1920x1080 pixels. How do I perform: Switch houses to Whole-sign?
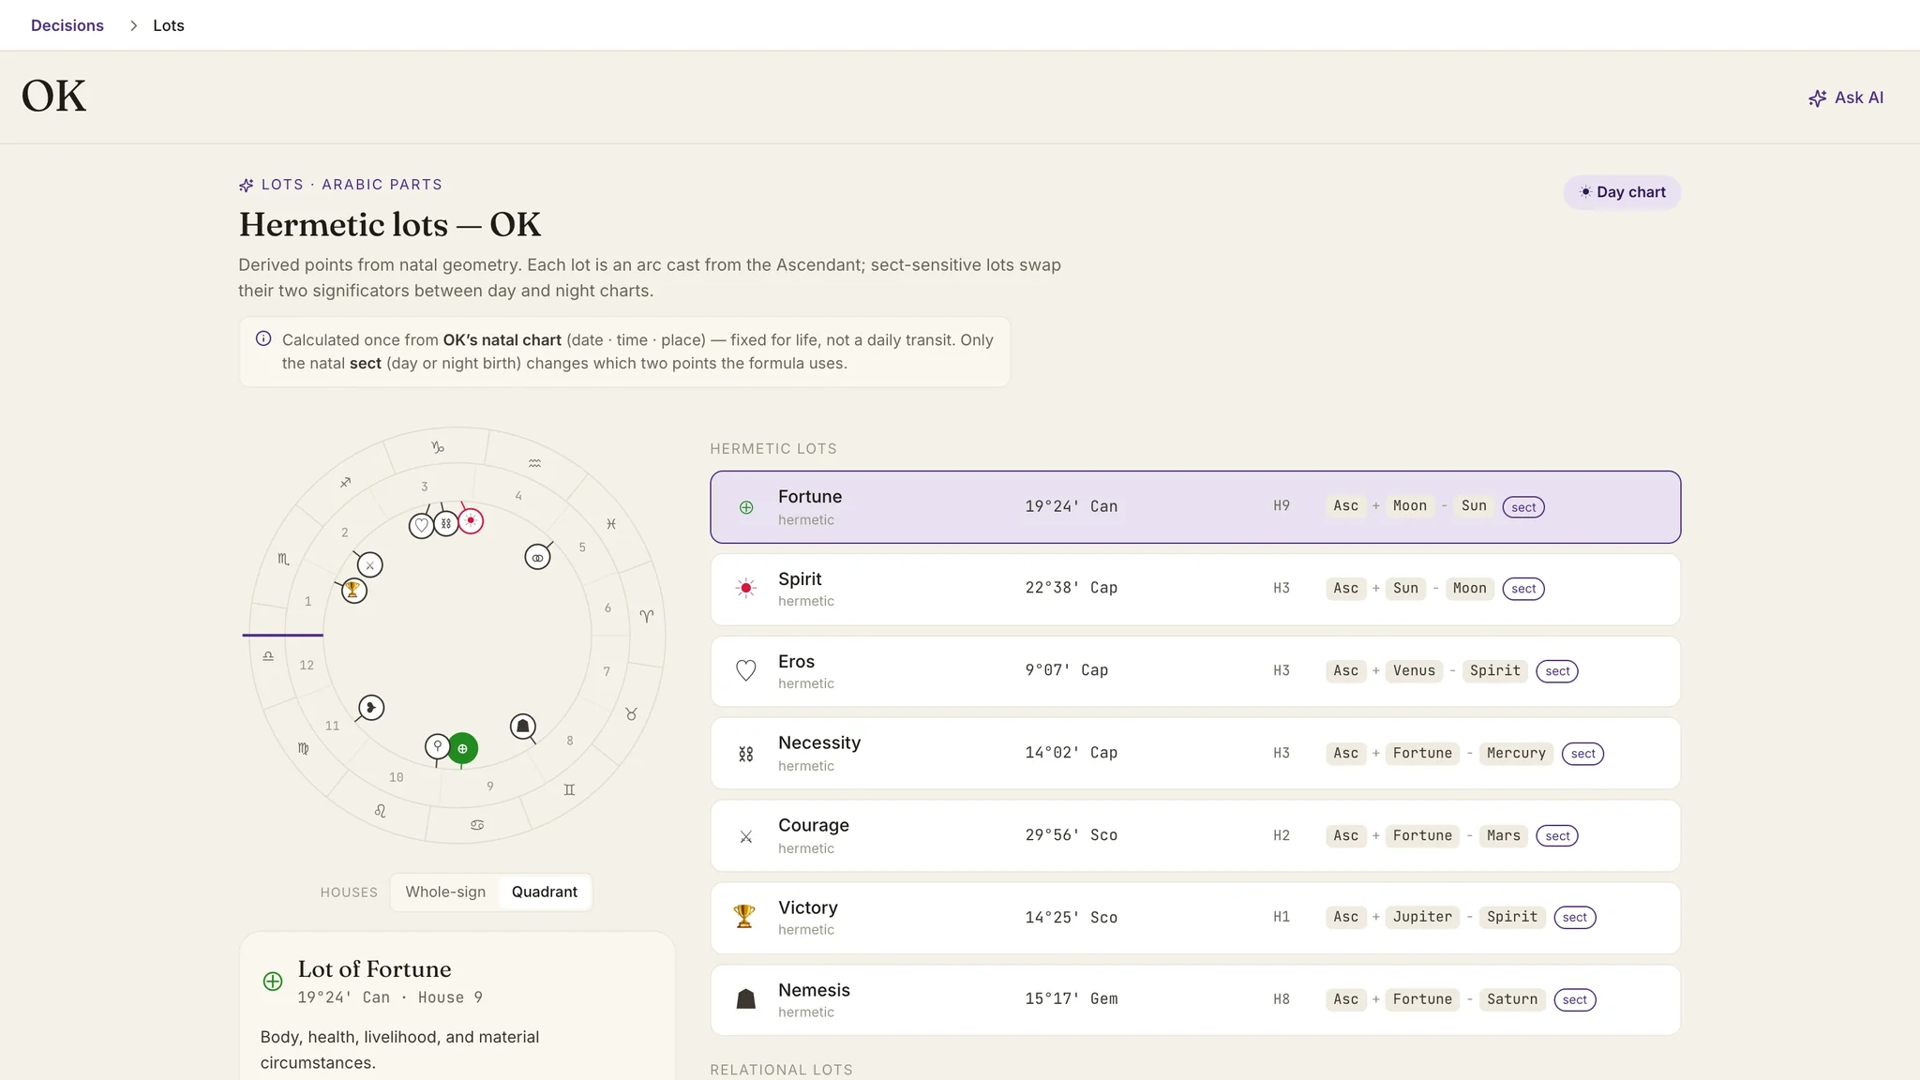click(x=445, y=892)
